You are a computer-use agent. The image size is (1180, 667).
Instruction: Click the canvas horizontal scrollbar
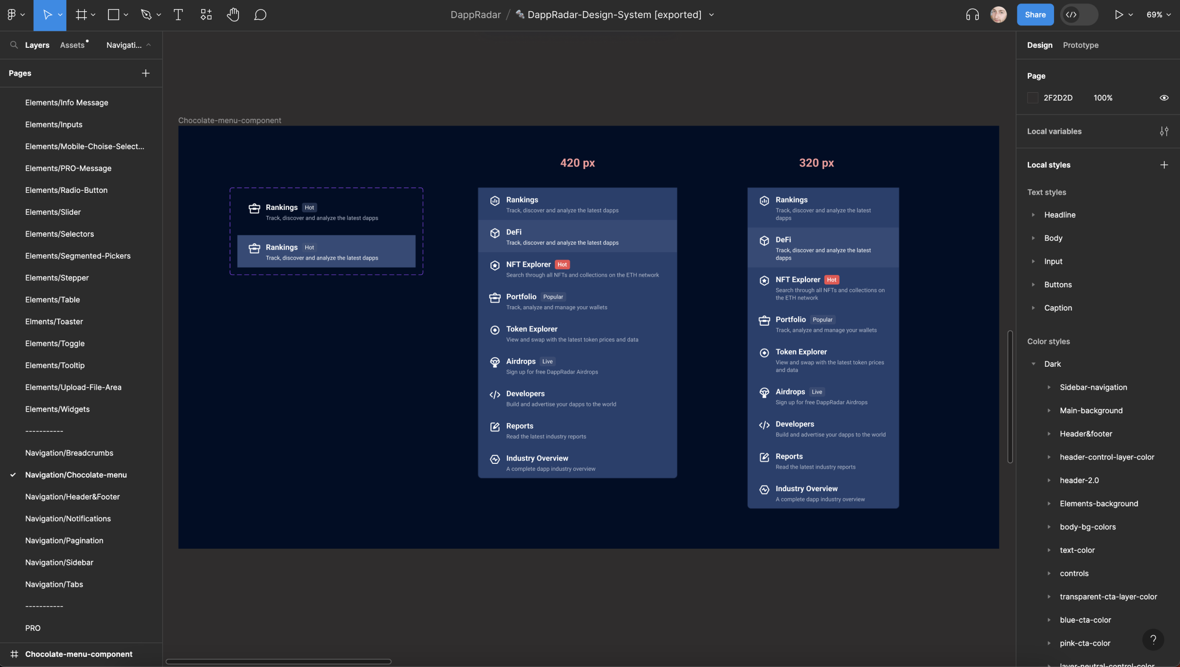coord(278,662)
